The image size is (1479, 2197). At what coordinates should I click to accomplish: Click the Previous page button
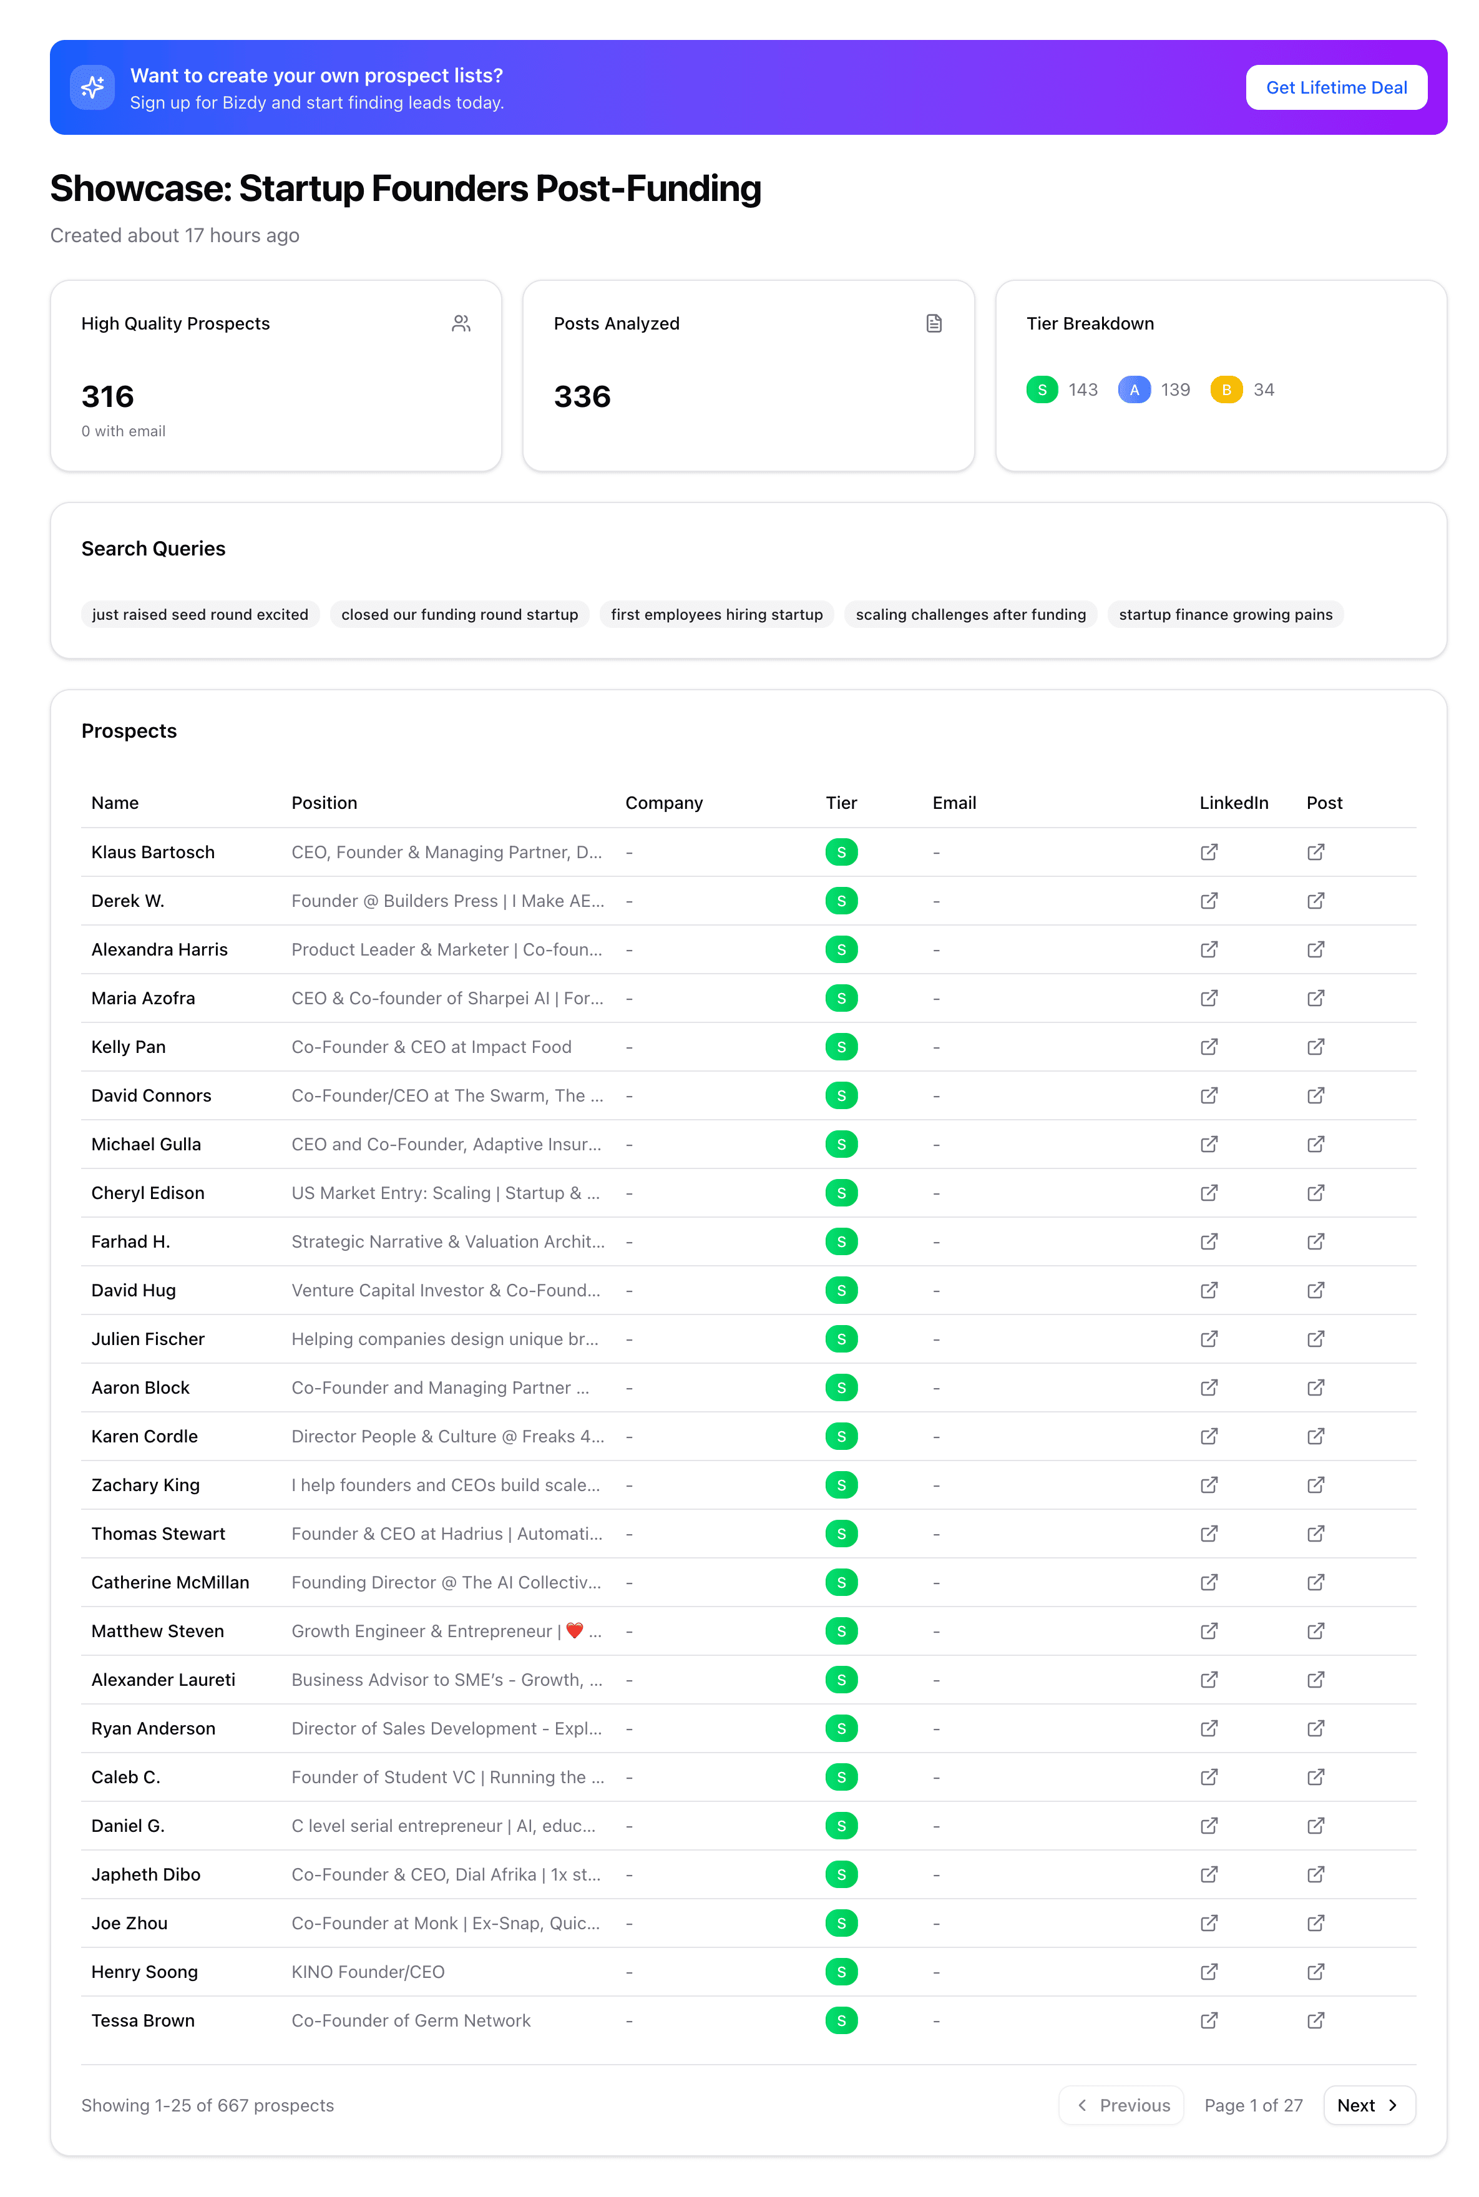(x=1121, y=2105)
